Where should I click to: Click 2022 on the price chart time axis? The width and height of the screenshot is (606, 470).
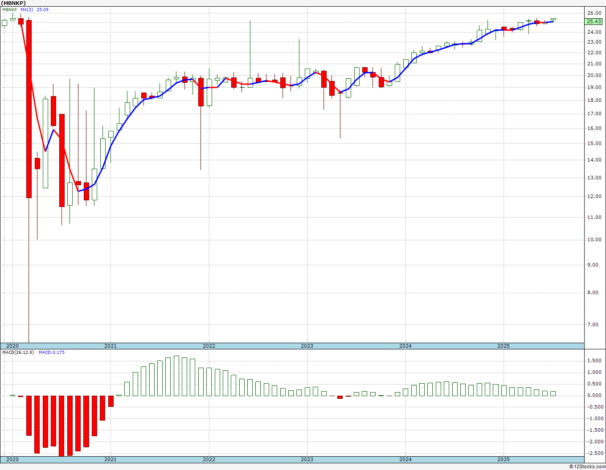(209, 346)
